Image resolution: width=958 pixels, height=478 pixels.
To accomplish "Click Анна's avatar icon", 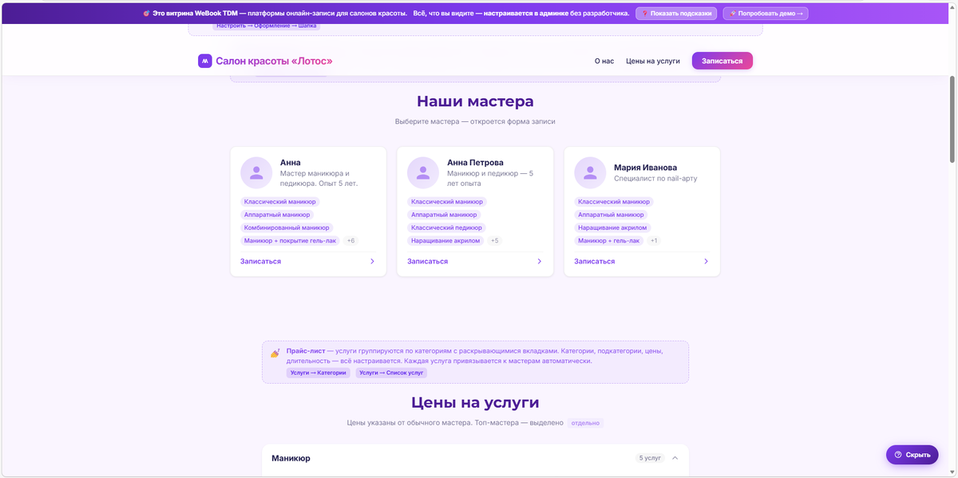I will 255,172.
